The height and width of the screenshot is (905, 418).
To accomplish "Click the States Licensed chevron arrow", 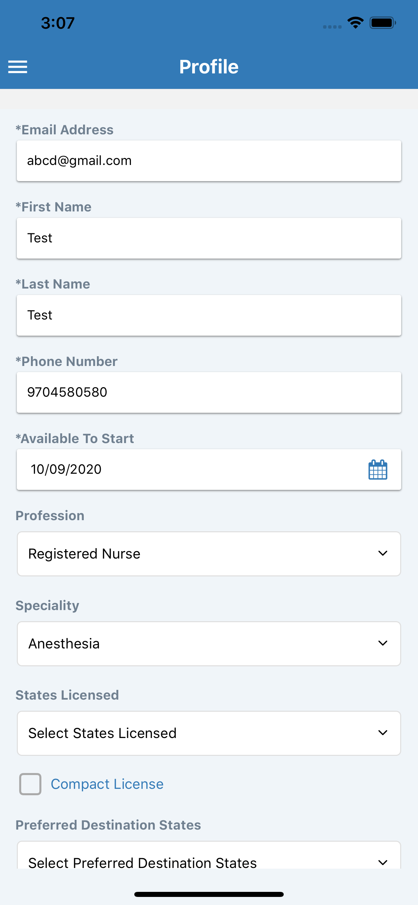I will pos(383,733).
